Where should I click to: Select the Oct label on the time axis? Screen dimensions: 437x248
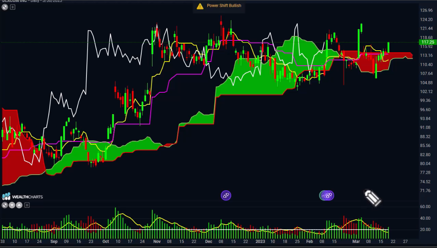(x=106, y=241)
